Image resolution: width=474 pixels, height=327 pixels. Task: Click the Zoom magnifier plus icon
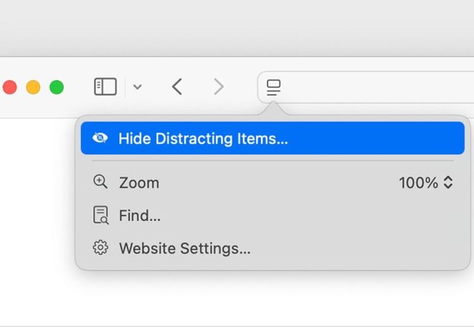[x=100, y=182]
